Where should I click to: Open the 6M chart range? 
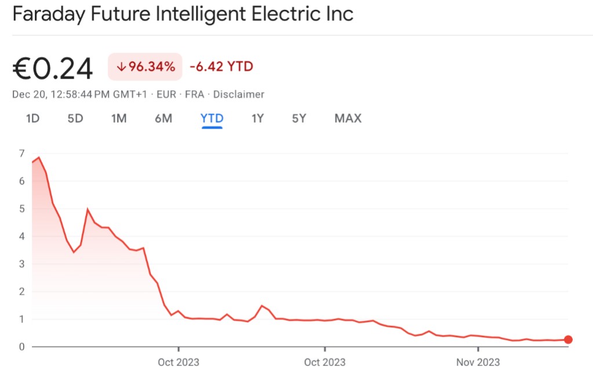click(163, 118)
